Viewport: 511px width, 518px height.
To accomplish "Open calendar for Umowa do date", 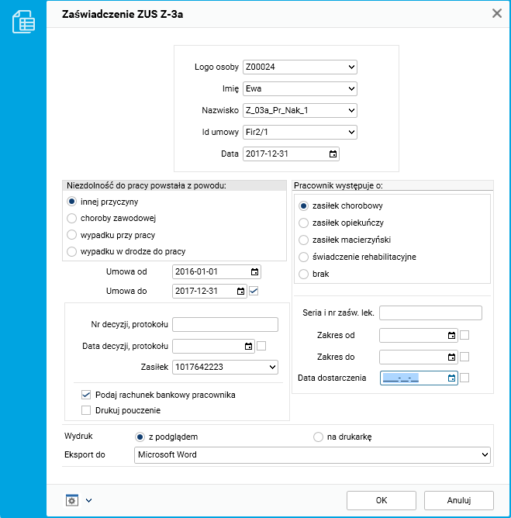I will pos(241,291).
